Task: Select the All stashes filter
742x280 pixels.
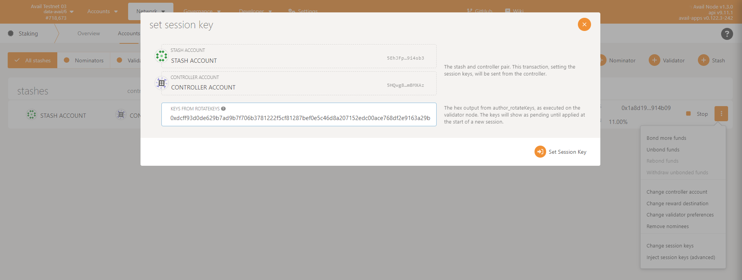Action: point(33,60)
